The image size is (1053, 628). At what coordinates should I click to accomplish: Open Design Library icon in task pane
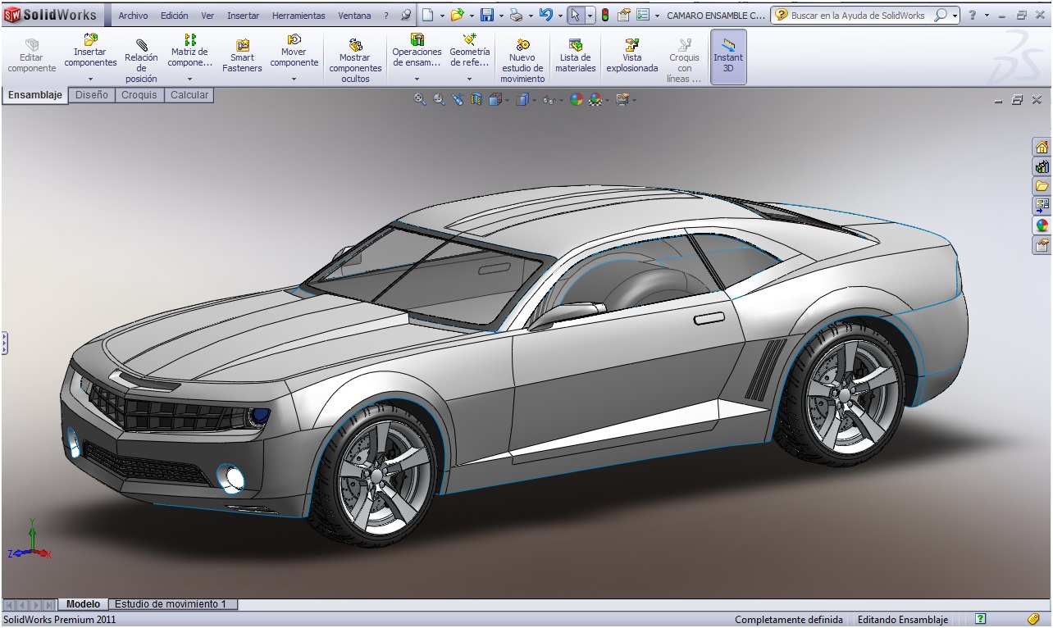coord(1042,166)
